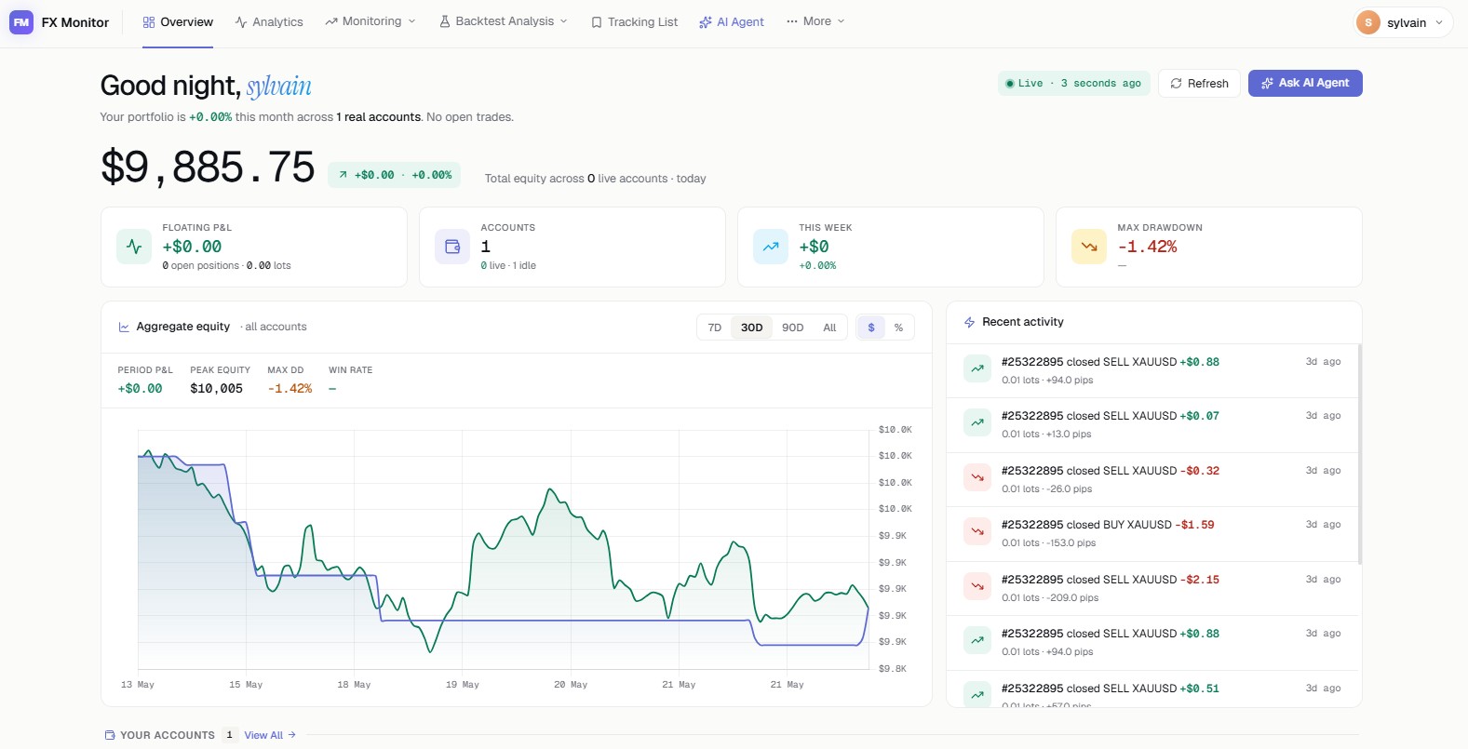Screen dimensions: 1468x749
Task: Click the Recent activity scrollbar
Action: point(1360,454)
